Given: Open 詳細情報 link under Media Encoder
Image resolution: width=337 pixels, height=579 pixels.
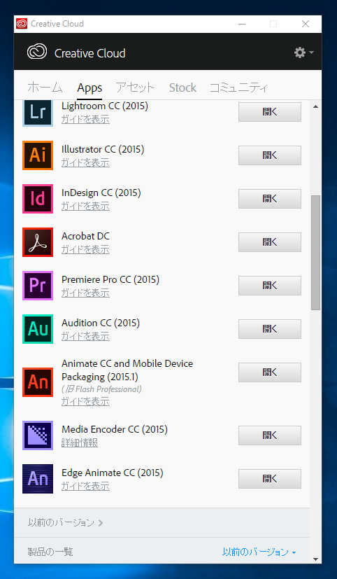Looking at the screenshot, I should 80,442.
